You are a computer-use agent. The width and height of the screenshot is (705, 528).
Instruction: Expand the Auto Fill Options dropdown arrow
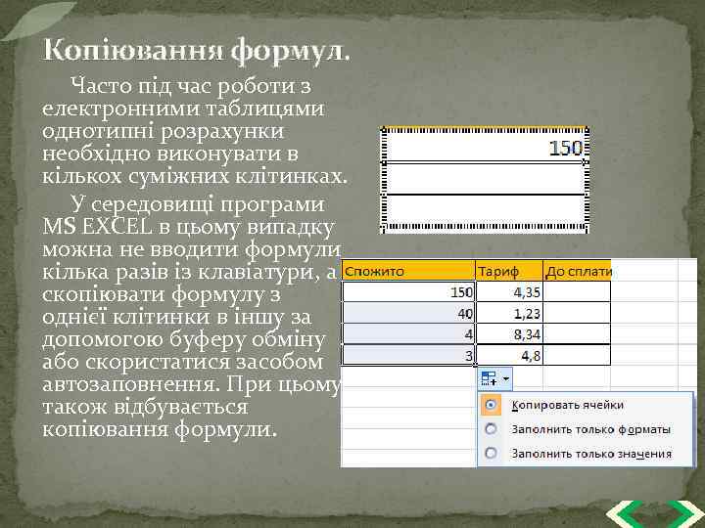point(506,378)
